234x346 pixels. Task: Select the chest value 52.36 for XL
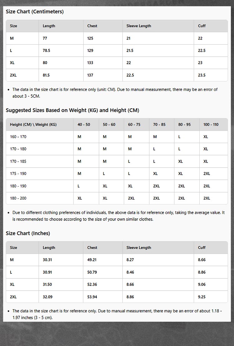(92, 284)
